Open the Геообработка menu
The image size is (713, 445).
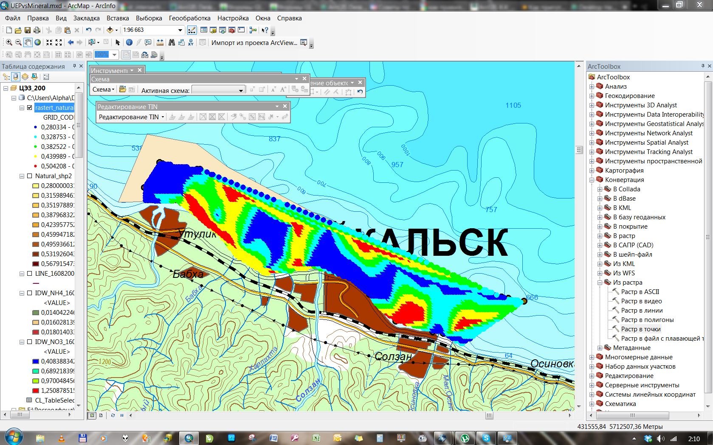point(189,18)
